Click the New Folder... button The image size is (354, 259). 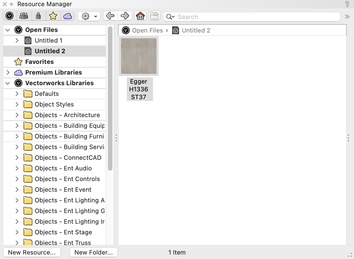pyautogui.click(x=94, y=252)
